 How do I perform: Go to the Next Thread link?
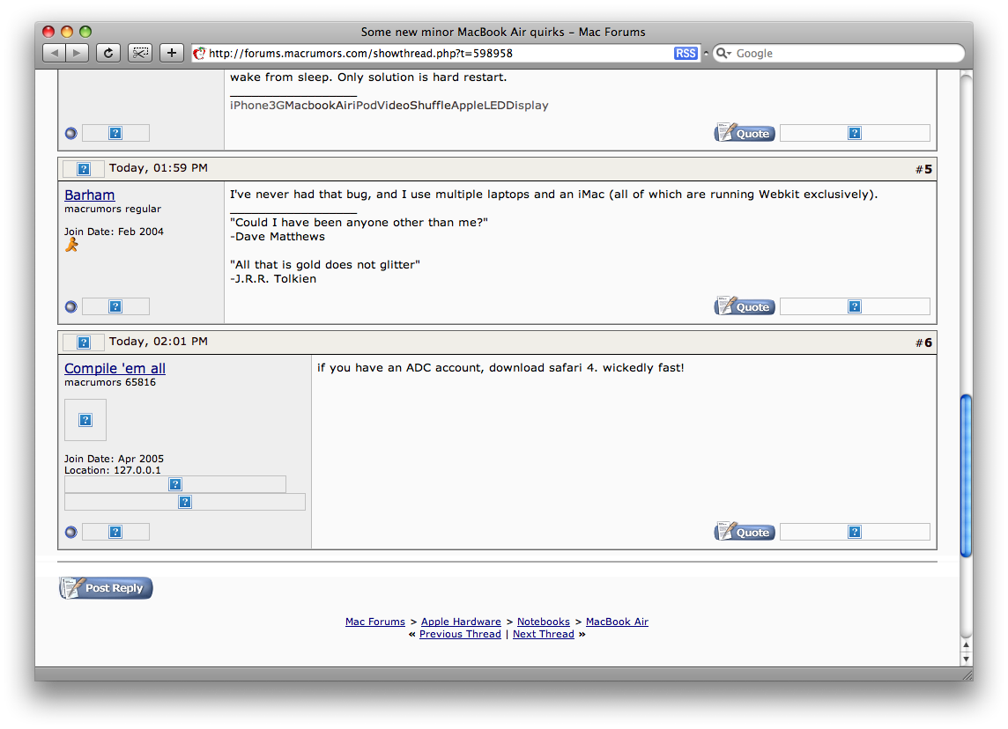pos(544,634)
